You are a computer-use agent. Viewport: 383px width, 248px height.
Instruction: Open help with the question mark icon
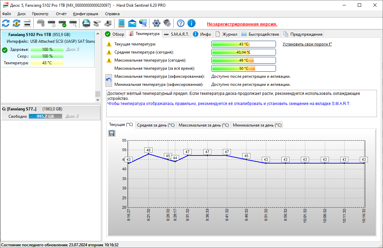point(181,23)
